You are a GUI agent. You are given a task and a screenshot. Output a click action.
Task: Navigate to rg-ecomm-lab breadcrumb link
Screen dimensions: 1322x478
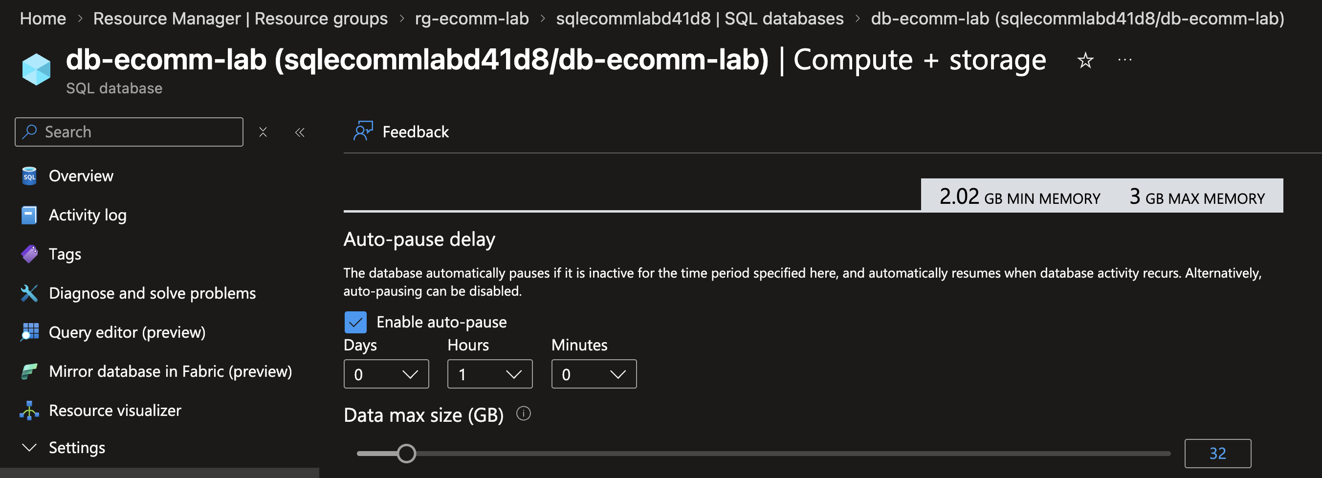471,19
